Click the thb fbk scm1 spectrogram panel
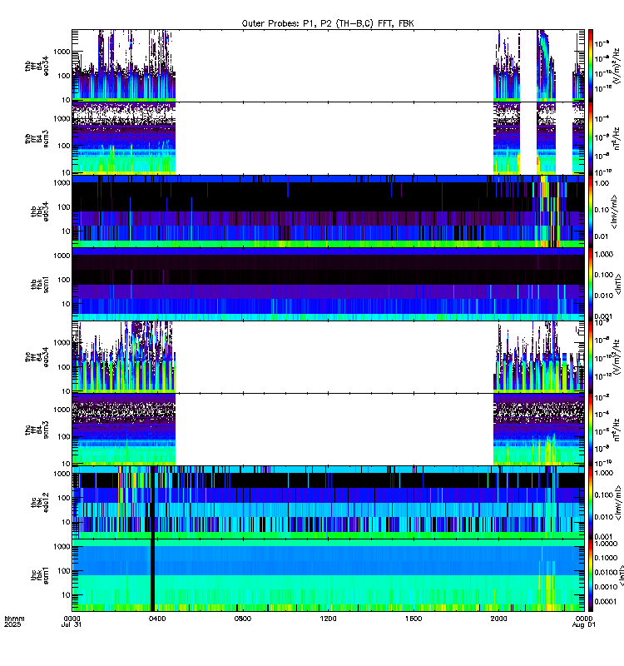The width and height of the screenshot is (624, 666). (328, 284)
